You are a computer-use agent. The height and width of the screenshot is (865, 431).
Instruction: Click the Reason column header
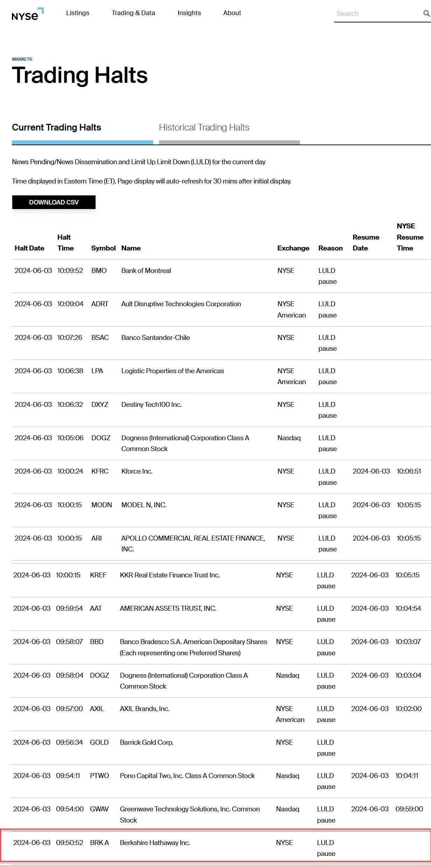coord(331,248)
